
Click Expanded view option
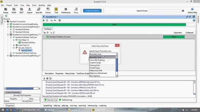pos(178,33)
